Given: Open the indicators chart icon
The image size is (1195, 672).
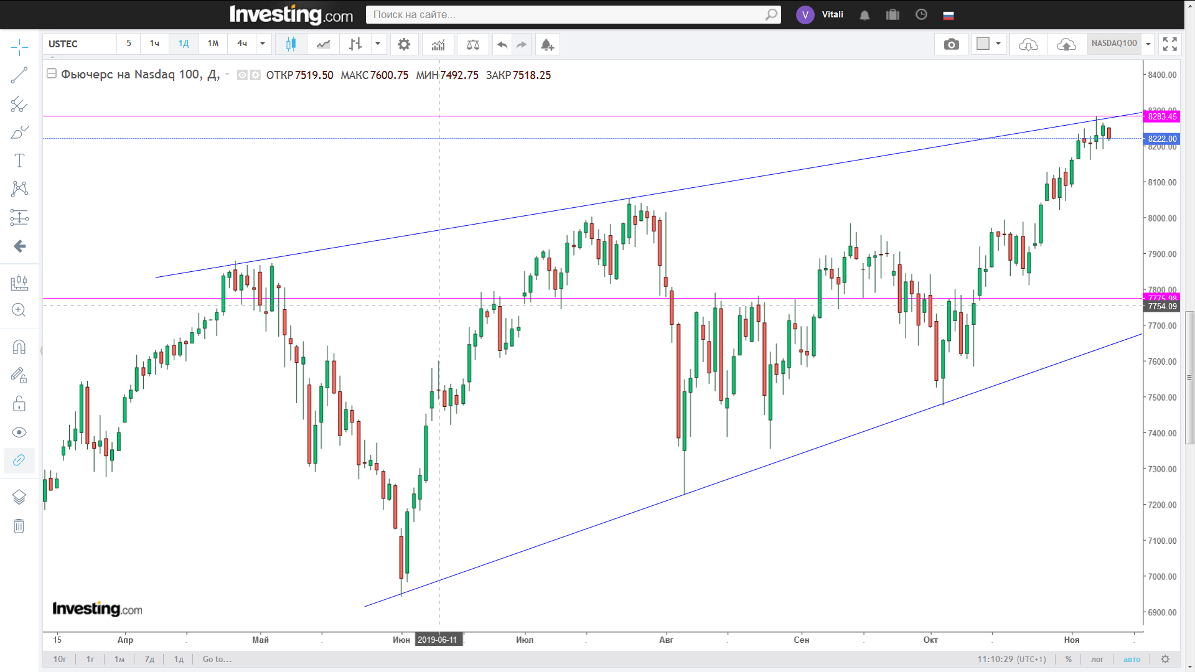Looking at the screenshot, I should pyautogui.click(x=438, y=44).
